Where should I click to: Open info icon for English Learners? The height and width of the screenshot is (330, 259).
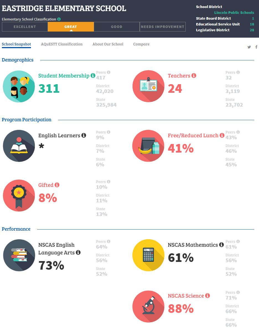coord(84,135)
